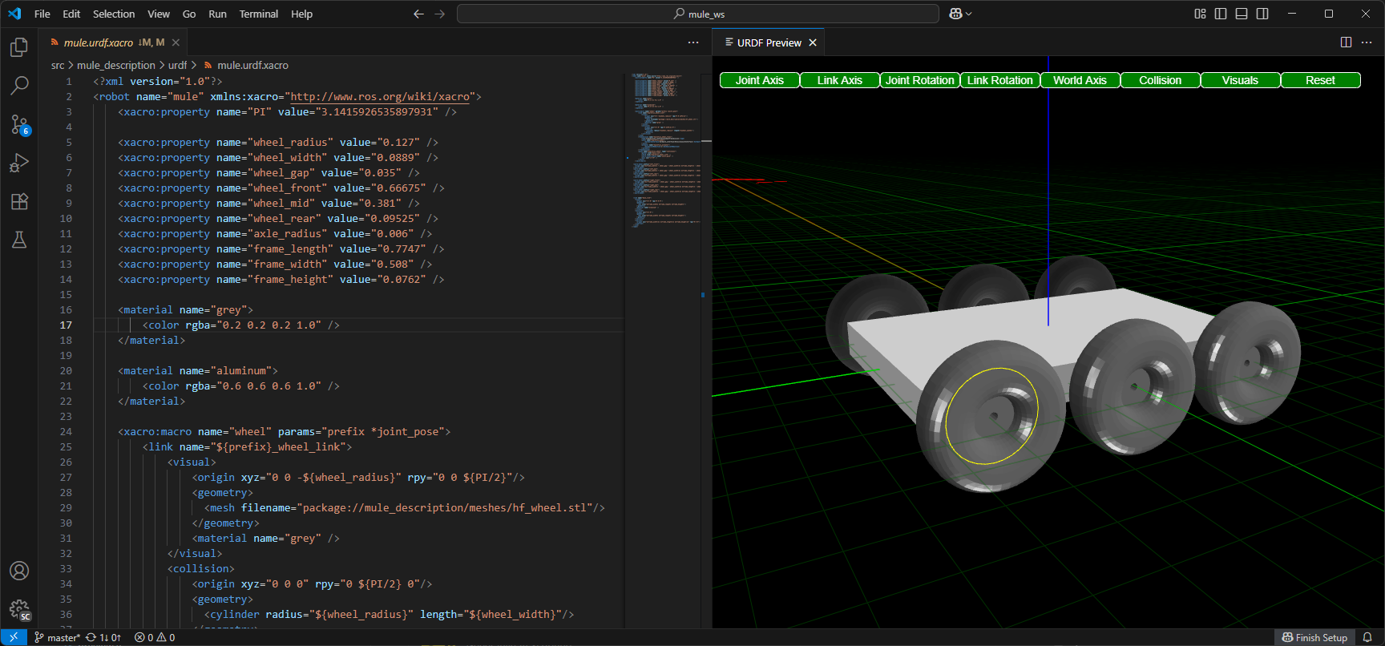The height and width of the screenshot is (646, 1385).
Task: Toggle Link Axis display
Action: point(840,80)
